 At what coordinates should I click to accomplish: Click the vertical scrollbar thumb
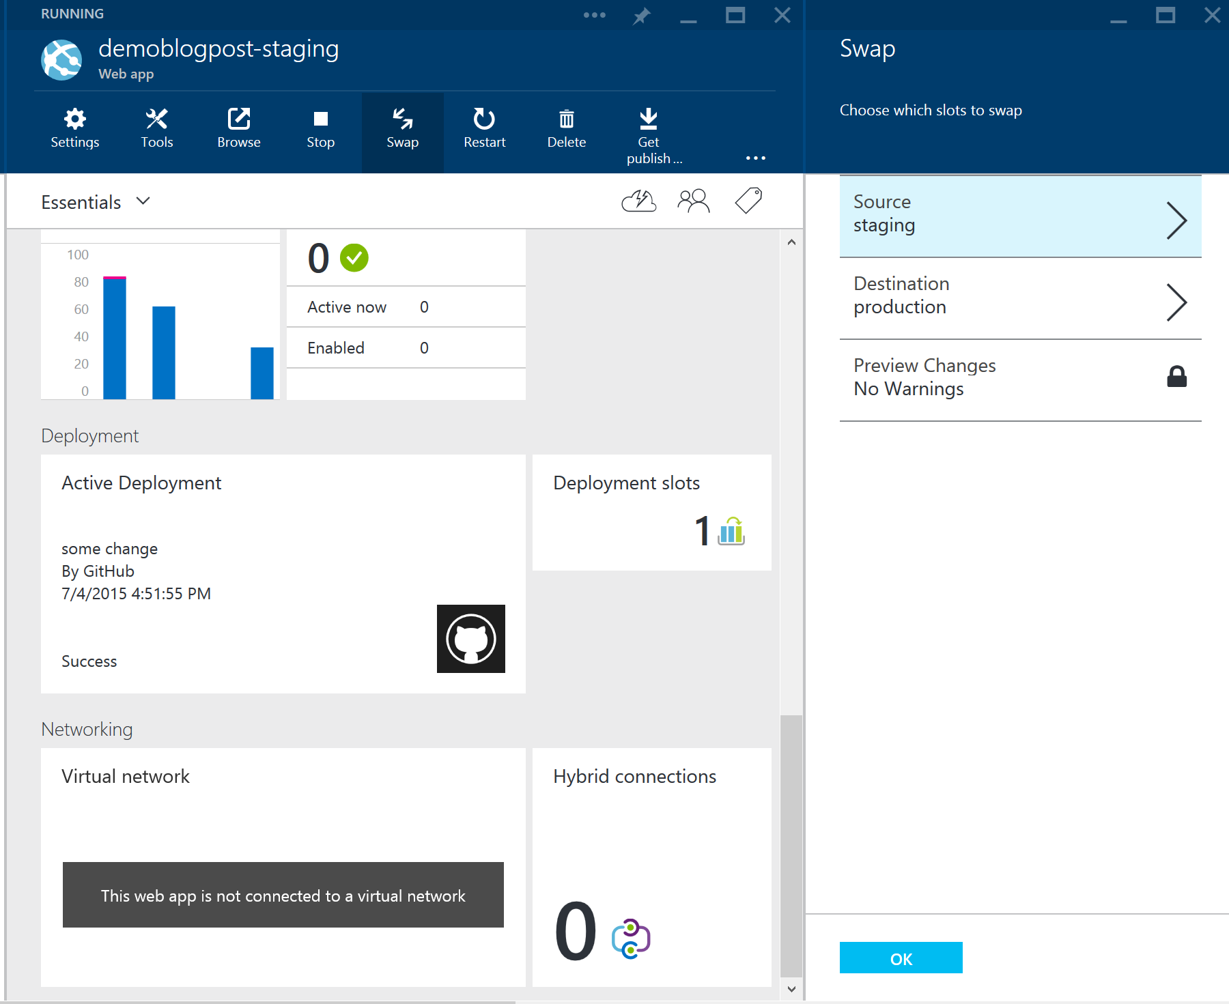click(791, 845)
